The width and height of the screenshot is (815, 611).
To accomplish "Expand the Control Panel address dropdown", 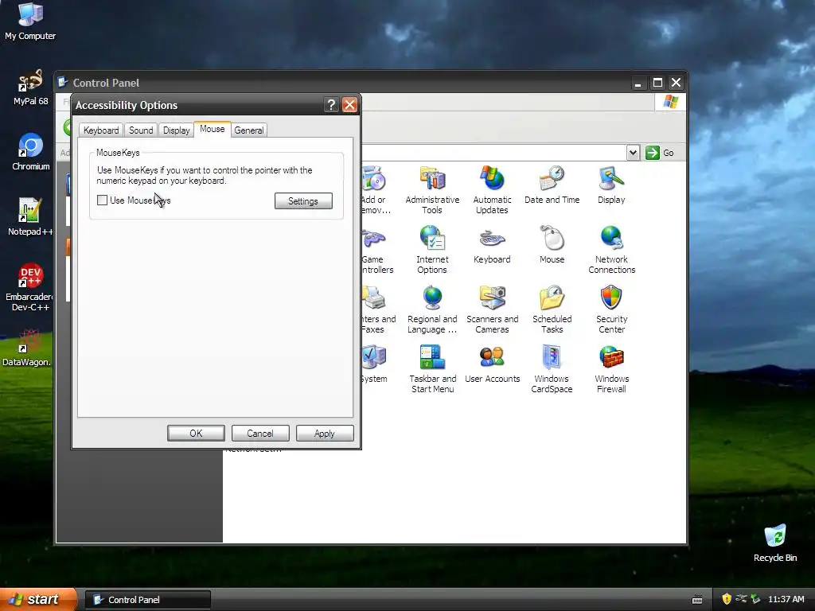I will [633, 153].
